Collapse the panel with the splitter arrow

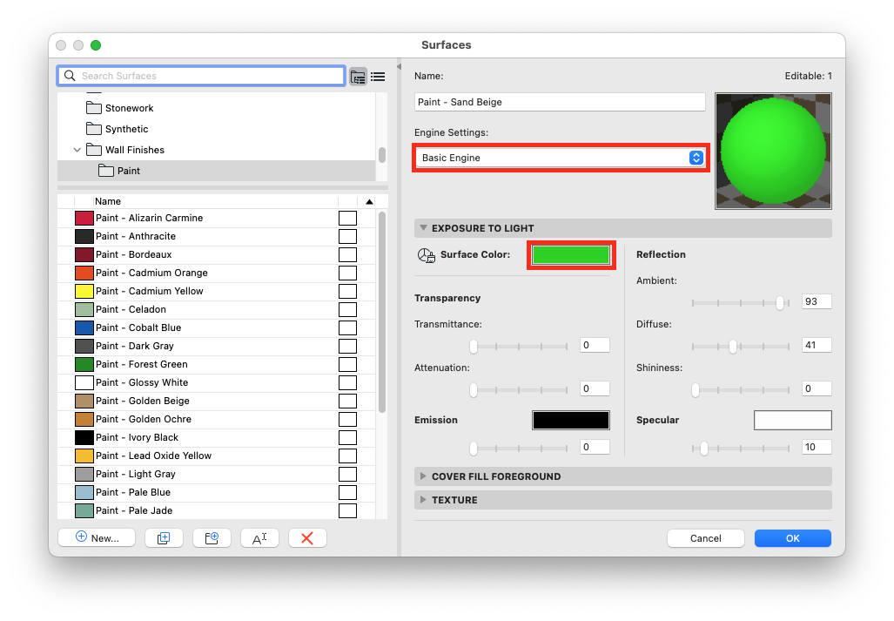coord(399,67)
